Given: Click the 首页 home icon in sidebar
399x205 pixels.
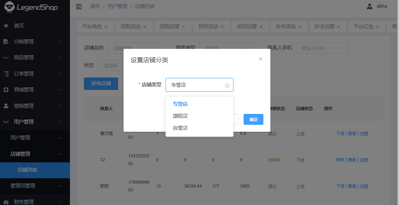Looking at the screenshot, I should (6, 26).
